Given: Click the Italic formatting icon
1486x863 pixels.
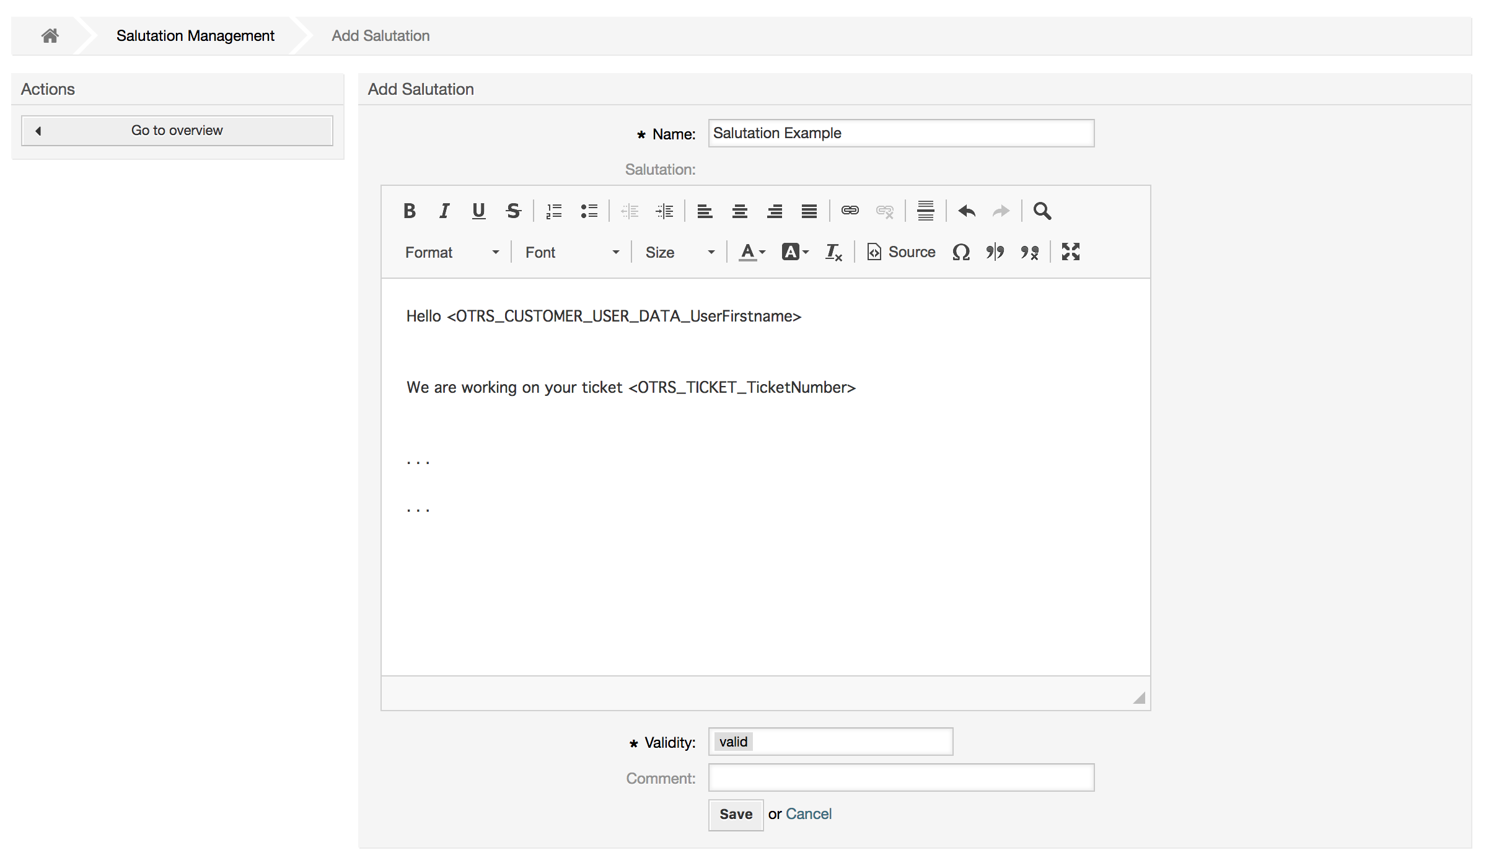Looking at the screenshot, I should (x=442, y=211).
